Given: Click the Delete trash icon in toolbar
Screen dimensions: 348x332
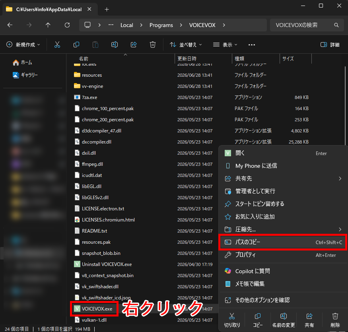Looking at the screenshot, I should [x=153, y=45].
